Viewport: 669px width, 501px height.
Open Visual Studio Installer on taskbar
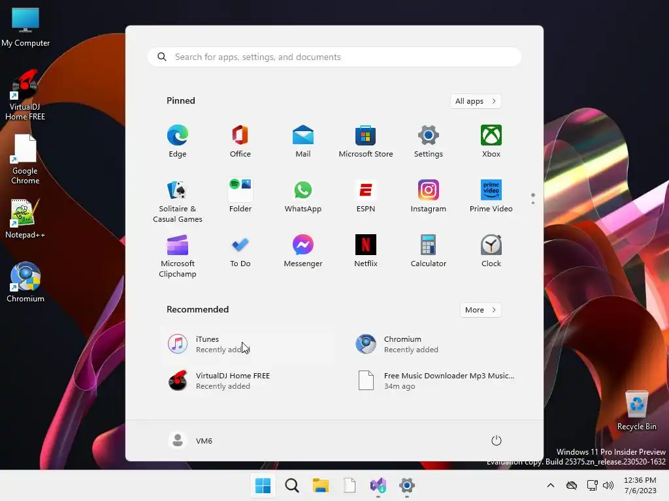pos(378,485)
